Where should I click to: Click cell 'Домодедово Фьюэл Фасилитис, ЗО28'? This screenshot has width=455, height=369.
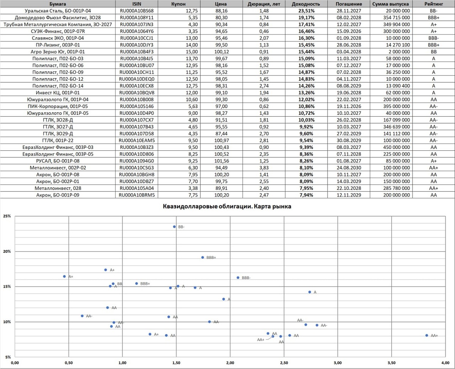click(x=58, y=17)
